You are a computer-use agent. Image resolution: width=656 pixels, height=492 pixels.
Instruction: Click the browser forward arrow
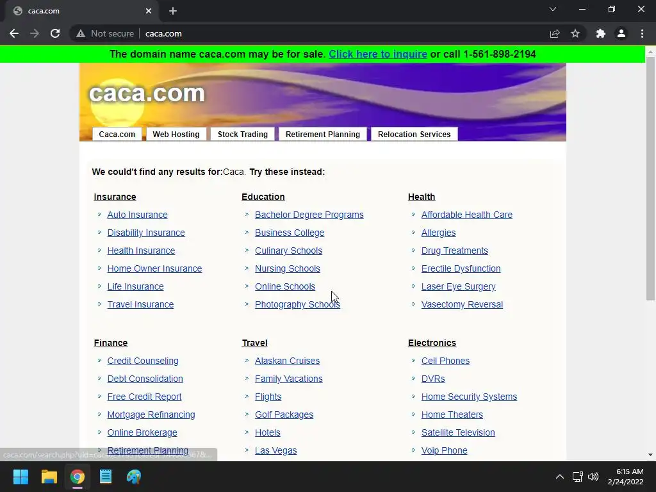tap(35, 33)
